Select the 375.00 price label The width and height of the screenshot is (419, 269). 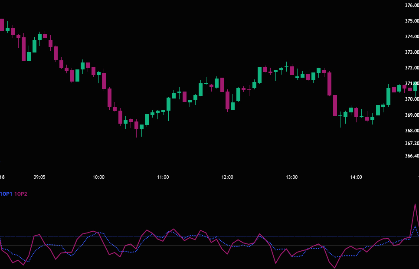coord(412,21)
